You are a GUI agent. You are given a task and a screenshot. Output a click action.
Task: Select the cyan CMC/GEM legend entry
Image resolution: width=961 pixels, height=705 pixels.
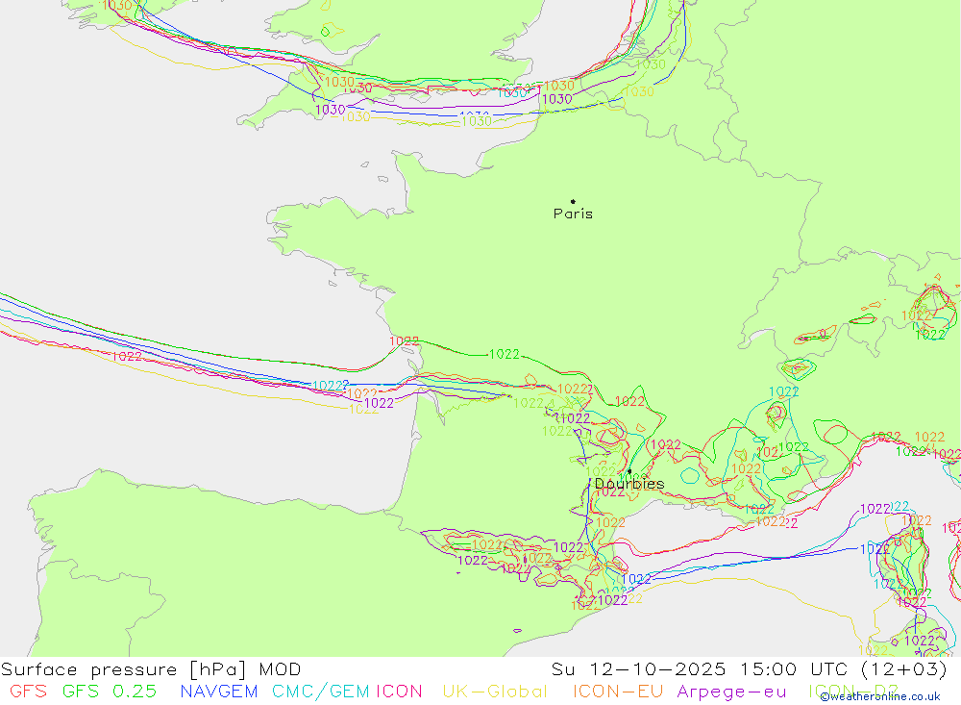(321, 692)
